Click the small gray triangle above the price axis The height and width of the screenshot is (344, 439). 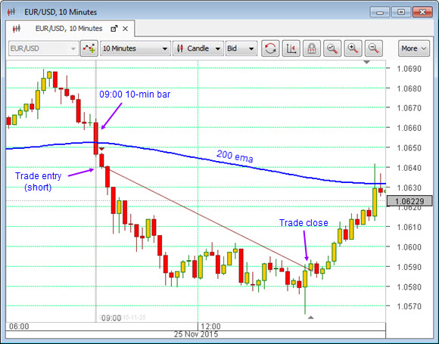[x=367, y=62]
